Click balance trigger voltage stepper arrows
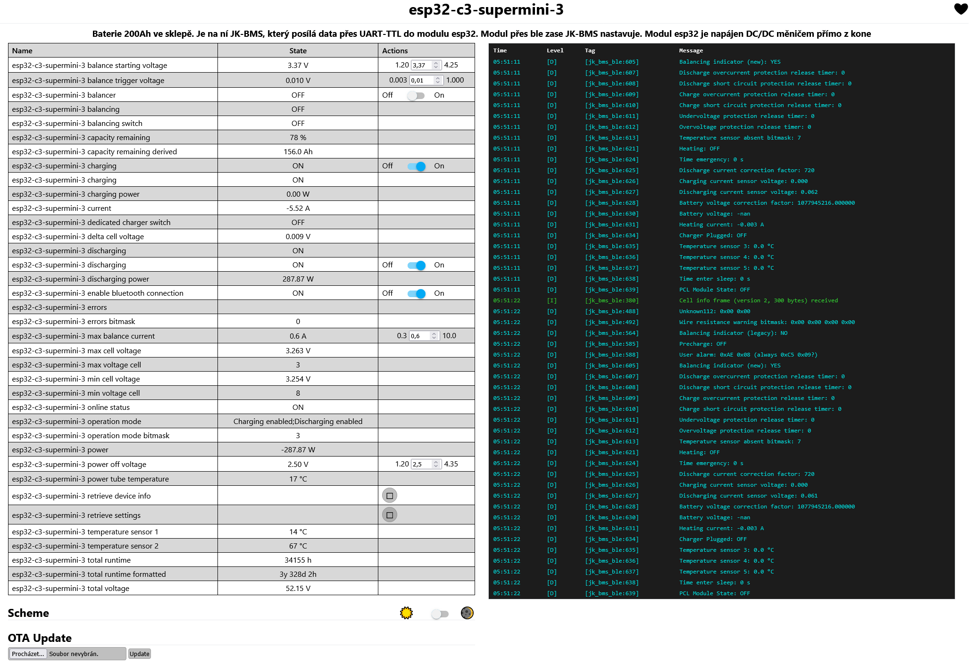The width and height of the screenshot is (969, 665). pyautogui.click(x=437, y=80)
